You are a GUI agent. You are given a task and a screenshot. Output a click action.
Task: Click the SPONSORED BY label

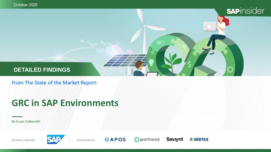point(86,140)
